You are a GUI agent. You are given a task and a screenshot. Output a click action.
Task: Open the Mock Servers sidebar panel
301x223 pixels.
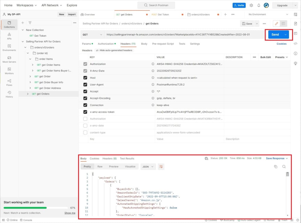point(9,59)
